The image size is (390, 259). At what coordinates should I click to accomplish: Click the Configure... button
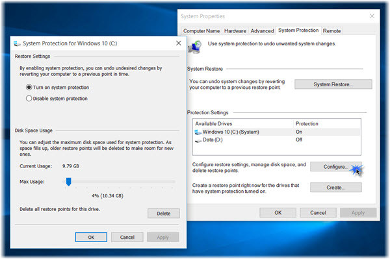point(335,167)
